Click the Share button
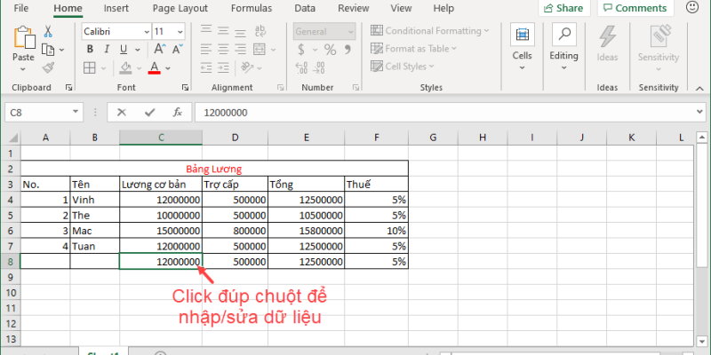This screenshot has width=711, height=355. click(x=563, y=8)
